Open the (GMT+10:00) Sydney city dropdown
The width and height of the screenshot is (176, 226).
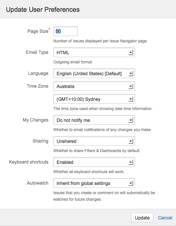point(94,99)
